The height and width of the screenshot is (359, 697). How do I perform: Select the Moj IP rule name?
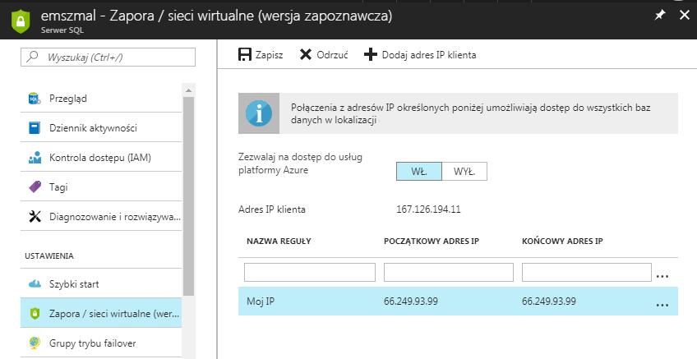tap(261, 301)
